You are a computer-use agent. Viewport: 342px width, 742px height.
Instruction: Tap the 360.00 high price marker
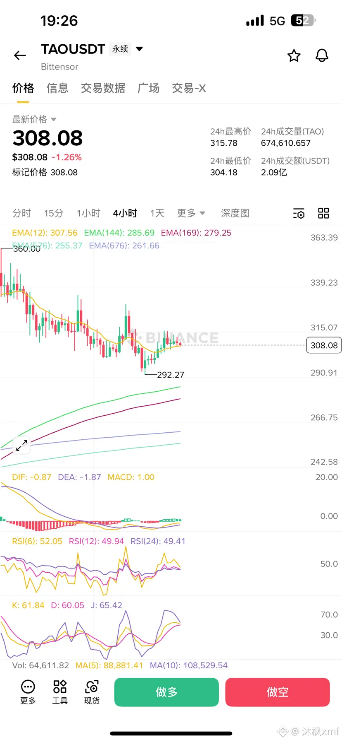coord(27,249)
